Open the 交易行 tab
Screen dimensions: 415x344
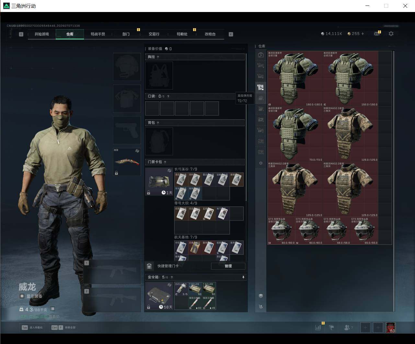[154, 34]
